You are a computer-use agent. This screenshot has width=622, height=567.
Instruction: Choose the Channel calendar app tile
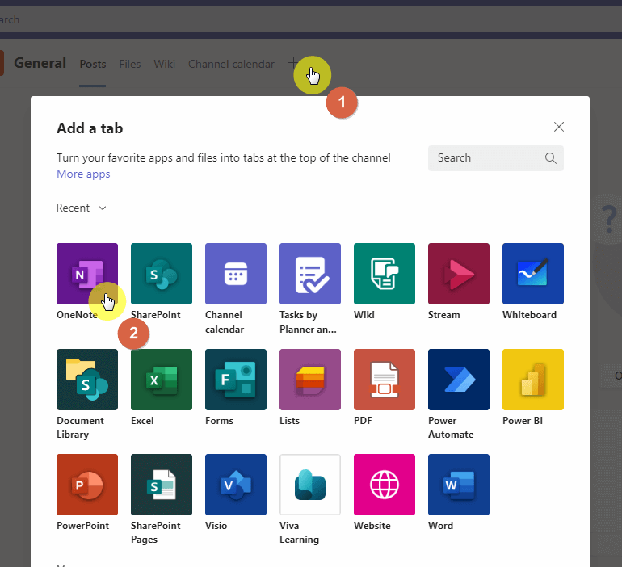(236, 274)
